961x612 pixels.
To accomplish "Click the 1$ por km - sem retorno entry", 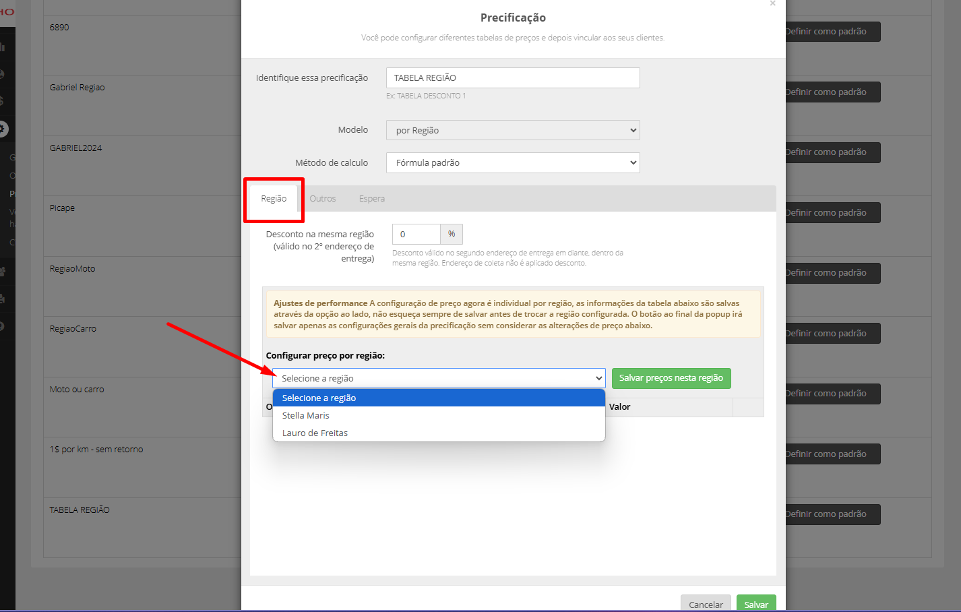I will (x=96, y=450).
